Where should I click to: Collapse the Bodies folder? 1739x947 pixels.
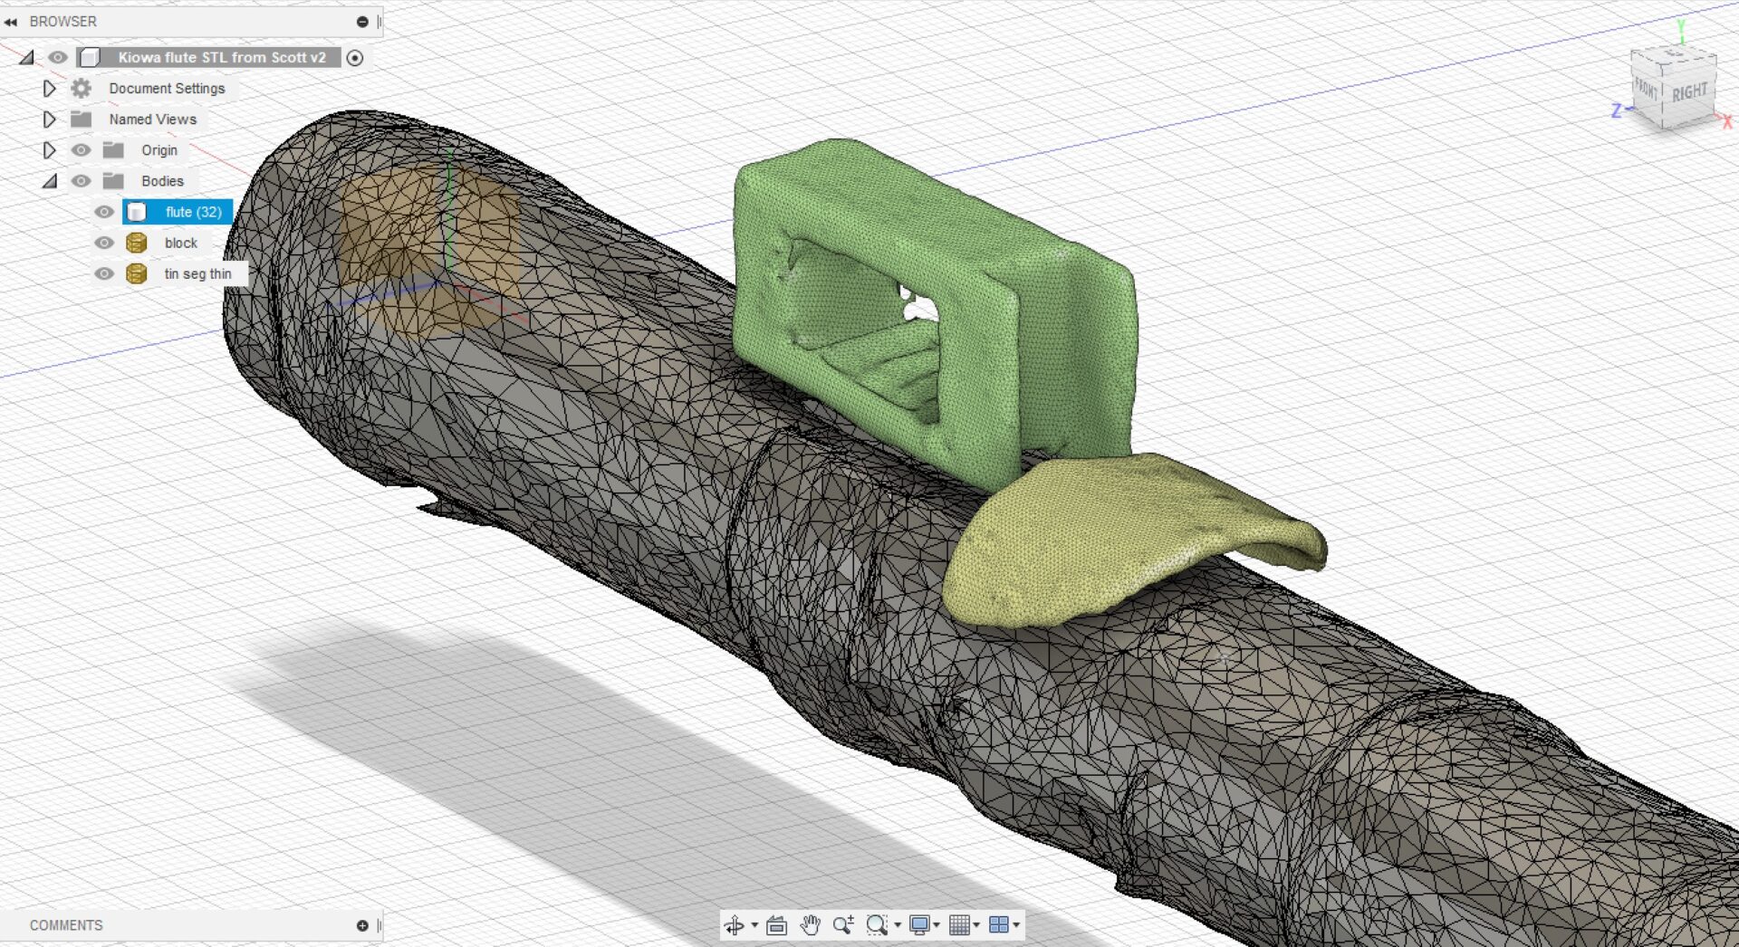coord(49,180)
